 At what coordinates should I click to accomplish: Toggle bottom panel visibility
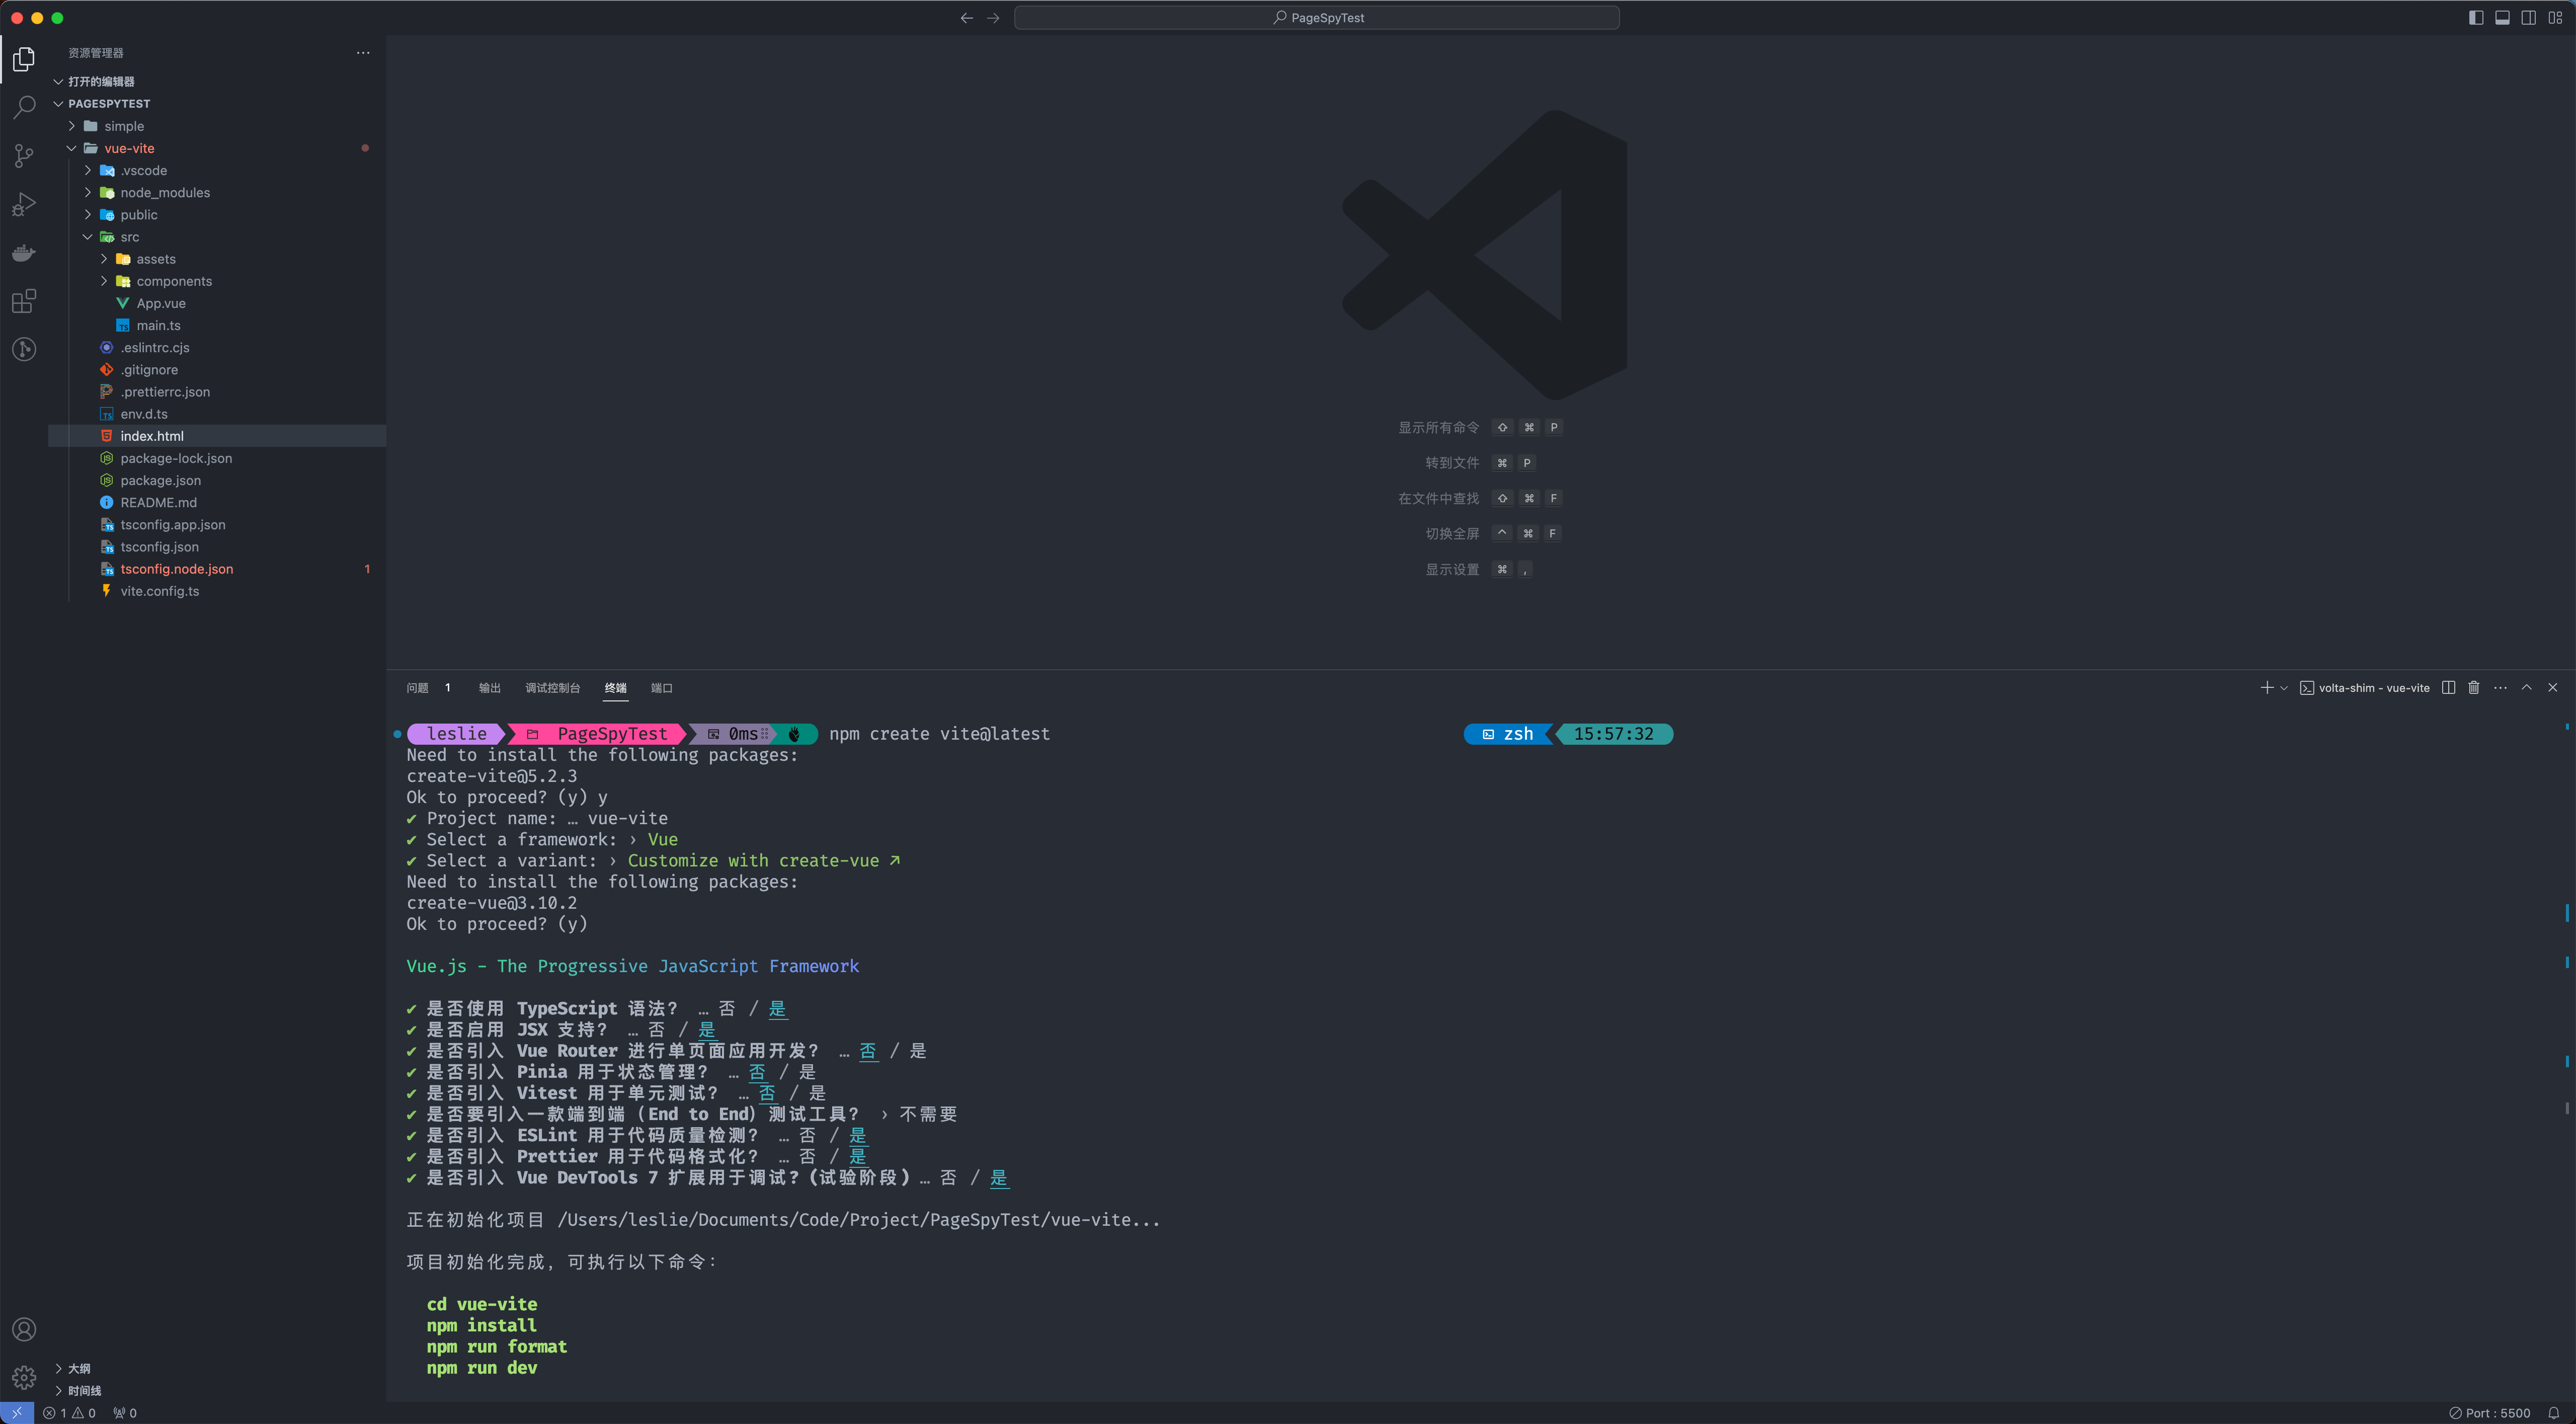pos(2502,18)
